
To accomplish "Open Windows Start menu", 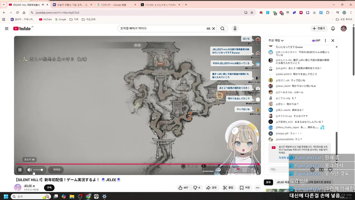I will coord(6,196).
